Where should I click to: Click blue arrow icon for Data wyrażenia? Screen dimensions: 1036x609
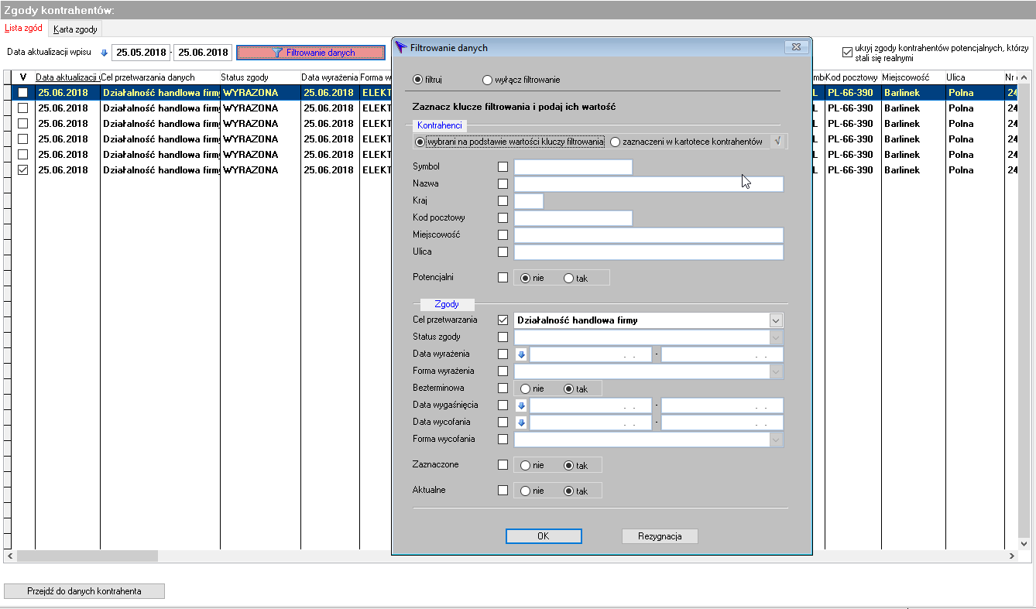[522, 354]
